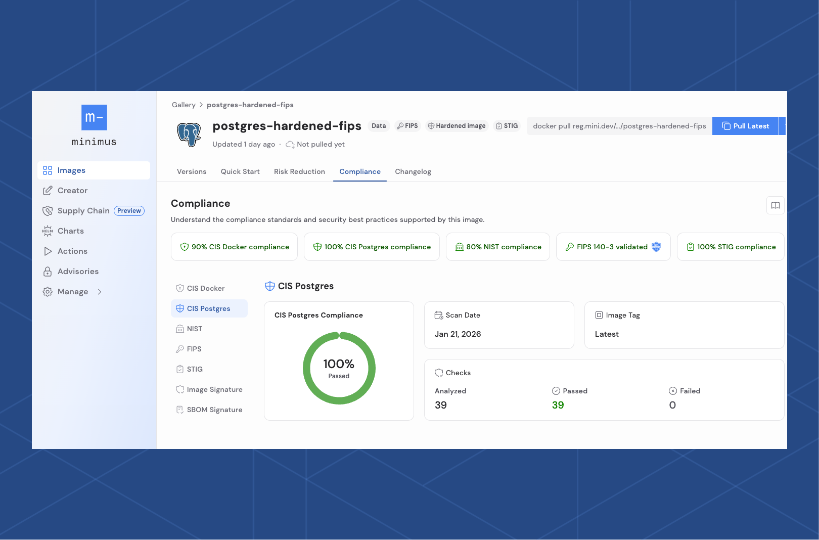Switch to the Versions tab
This screenshot has height=540, width=819.
pos(192,171)
